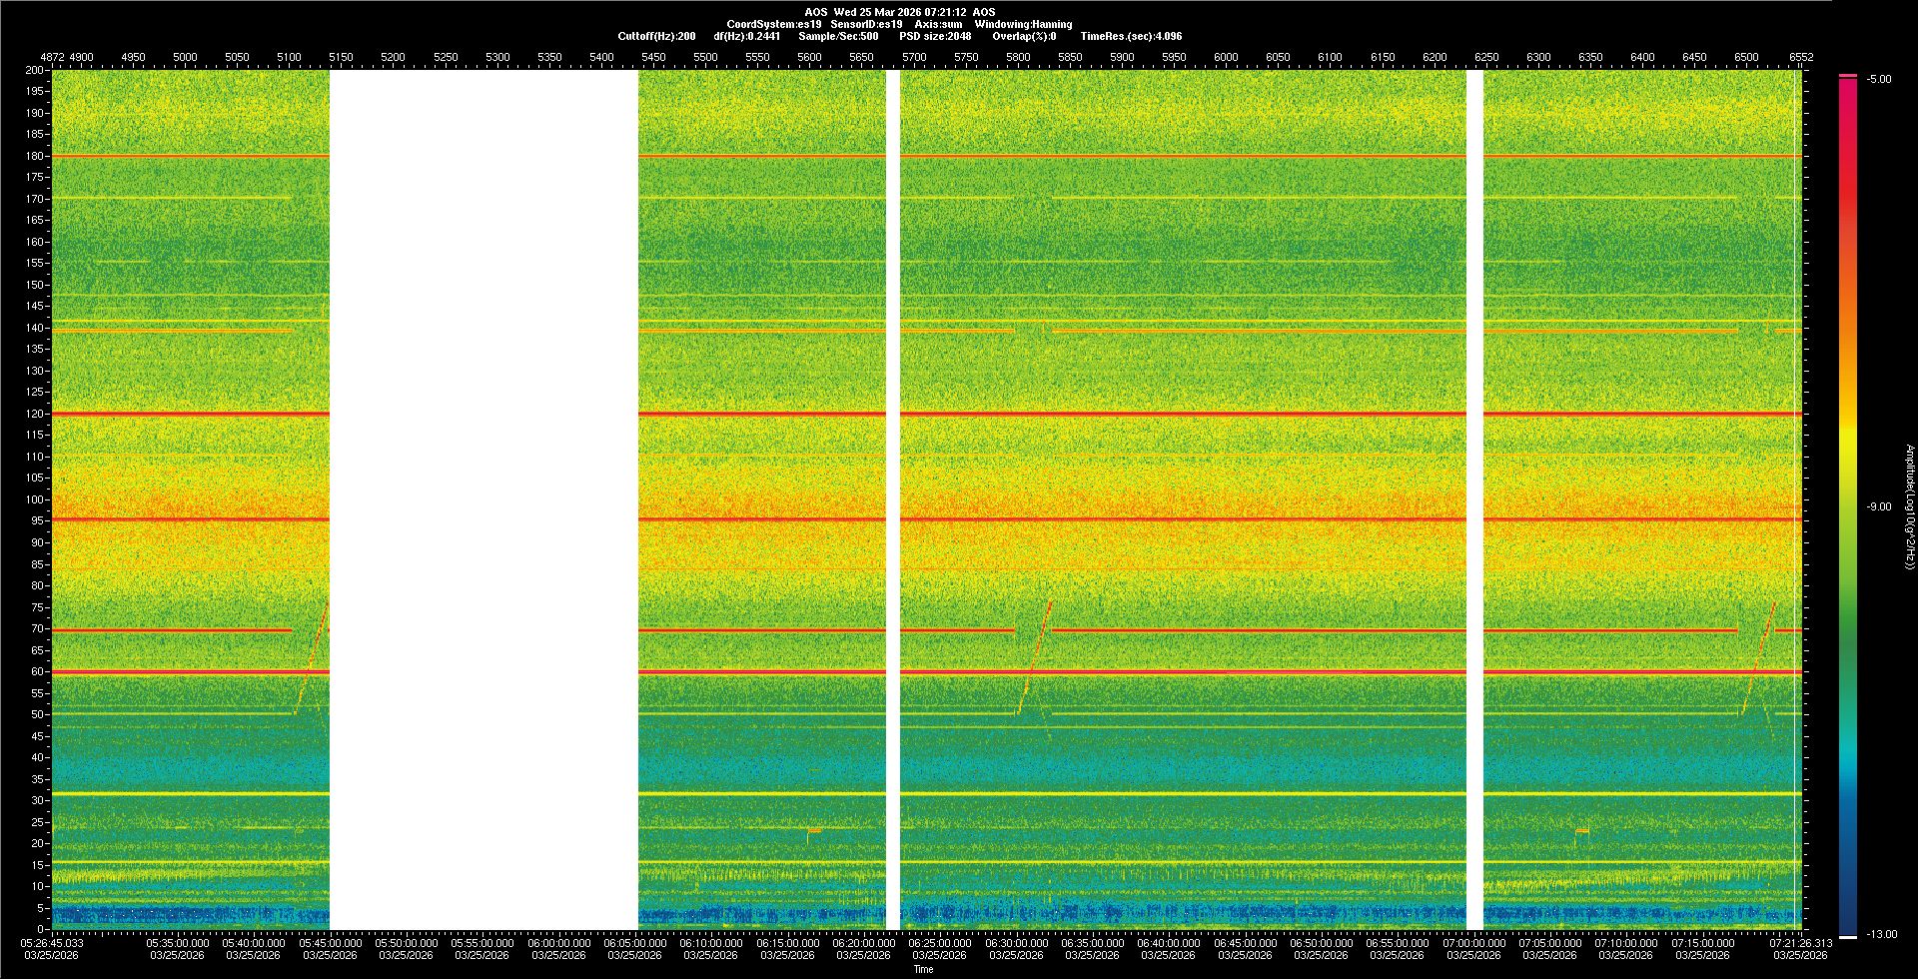Click the 120 tick on frequency axis
This screenshot has width=1918, height=979.
click(x=35, y=414)
